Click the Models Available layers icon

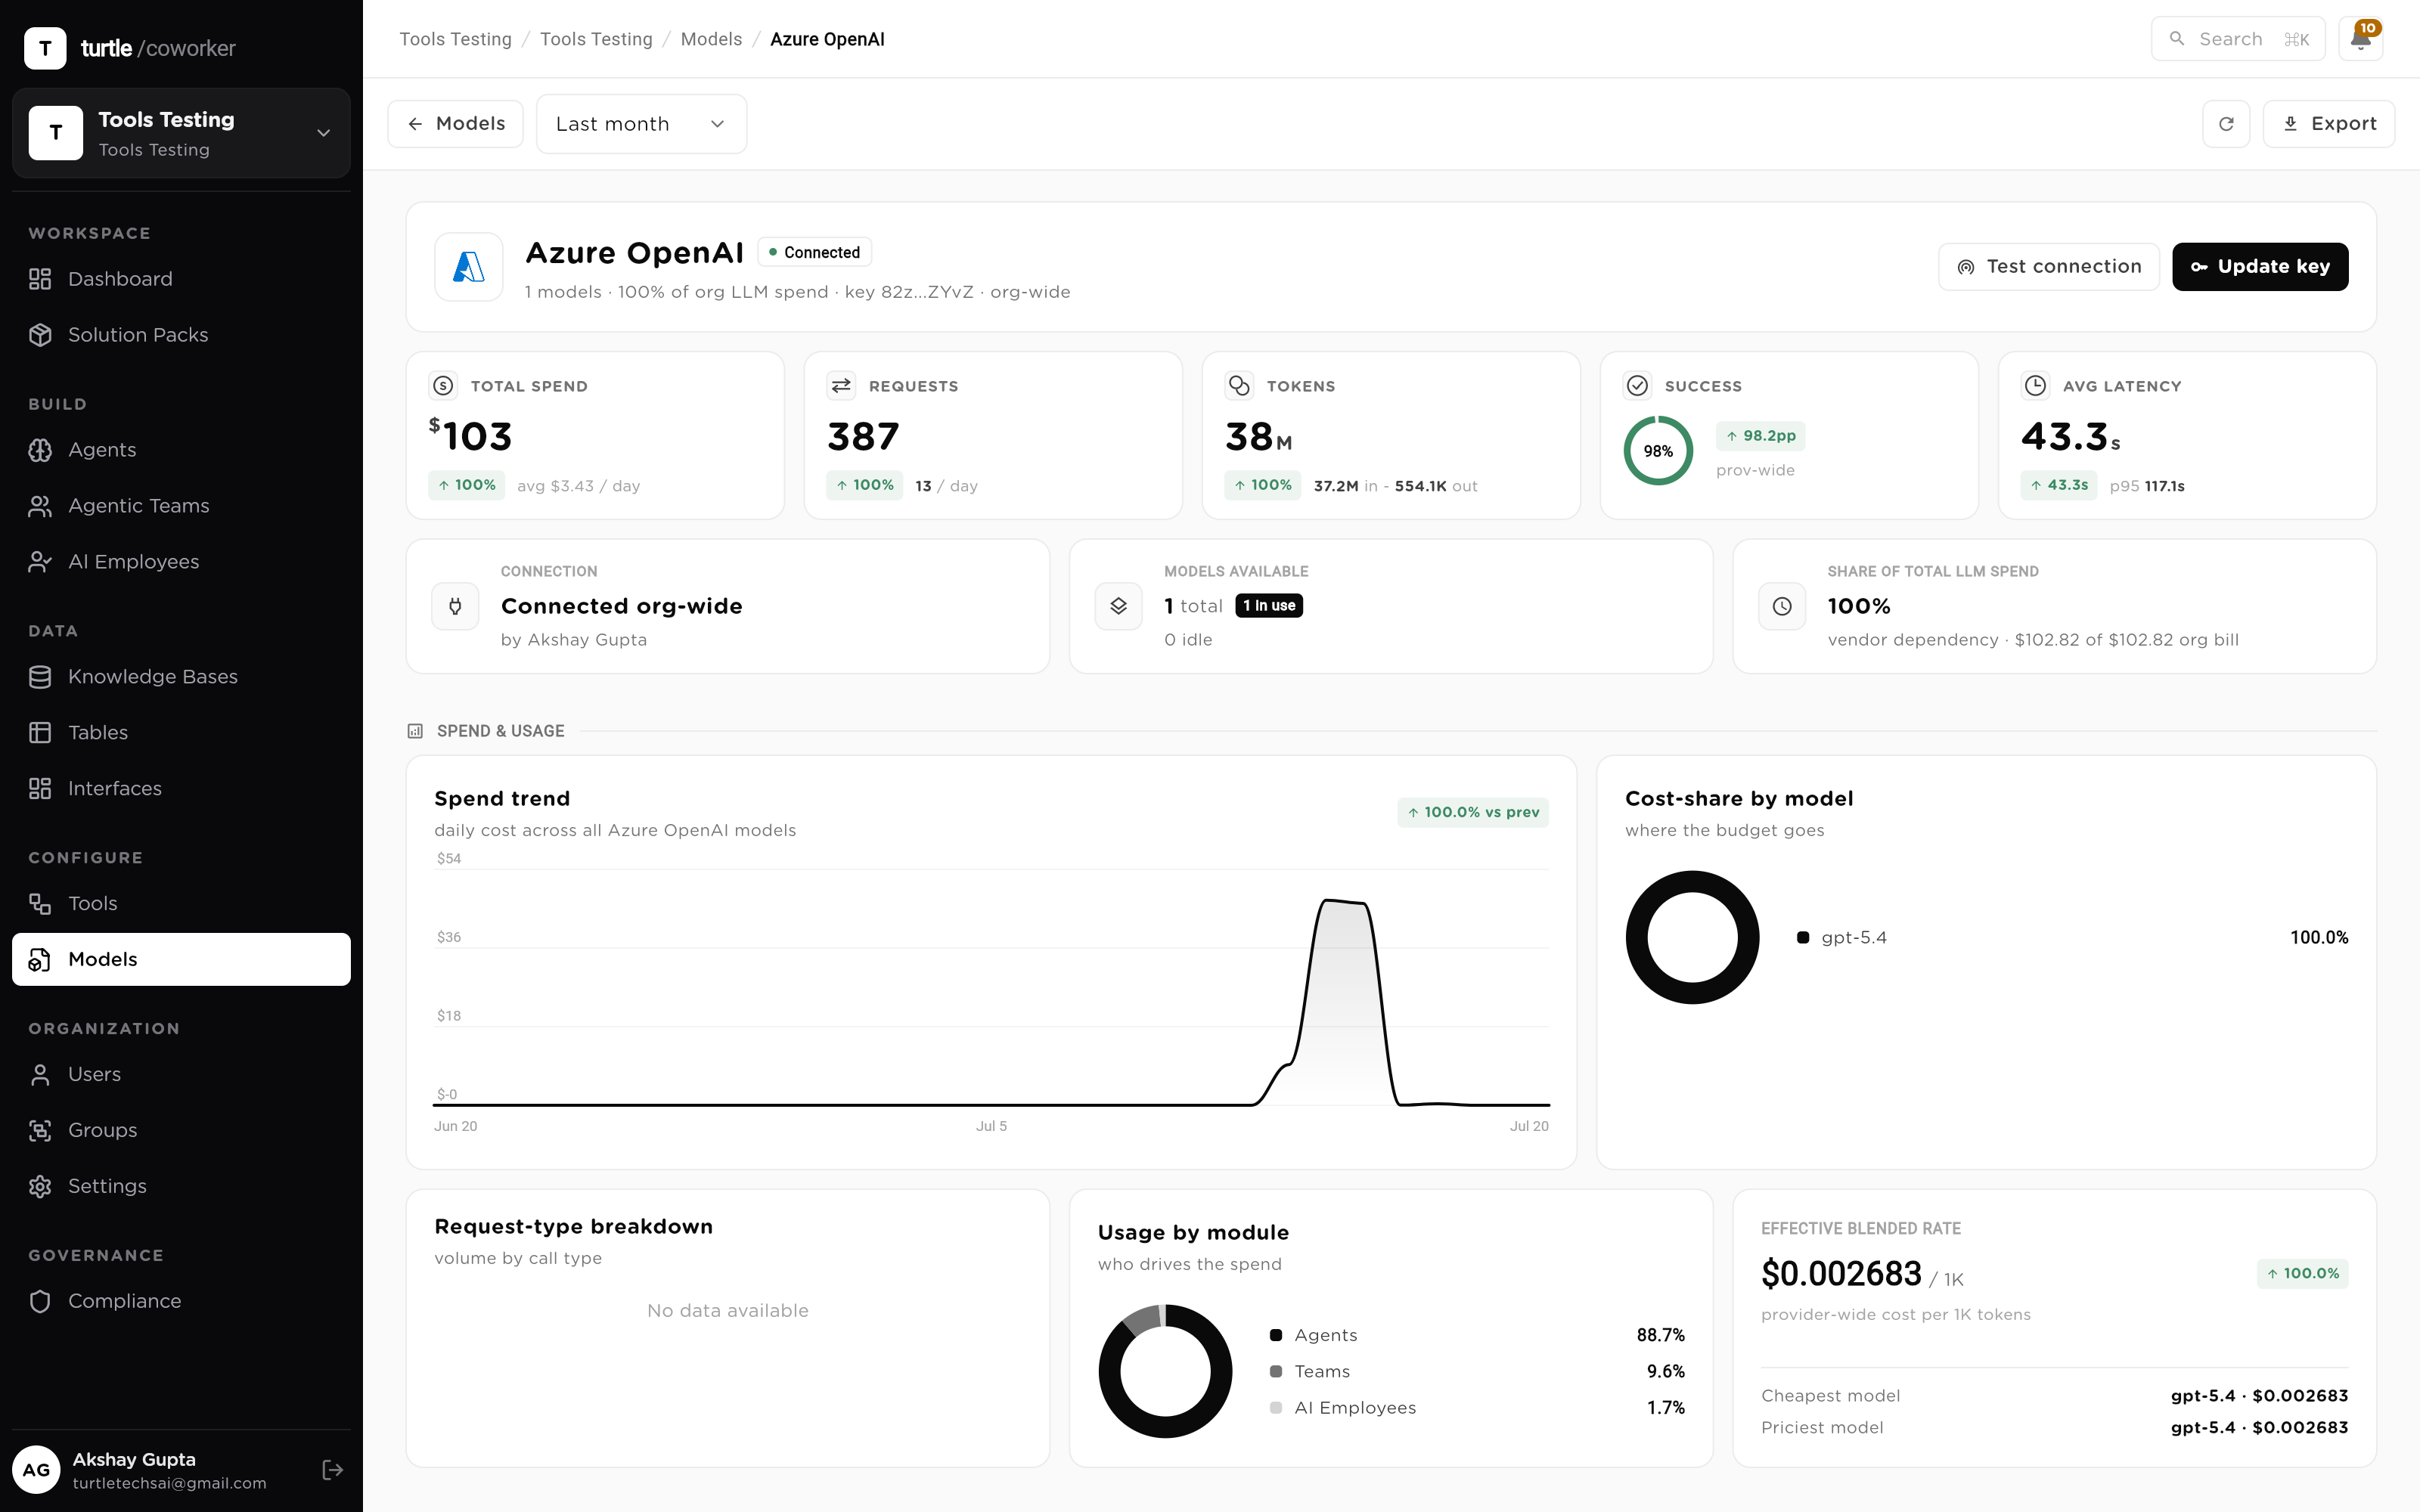[x=1118, y=606]
